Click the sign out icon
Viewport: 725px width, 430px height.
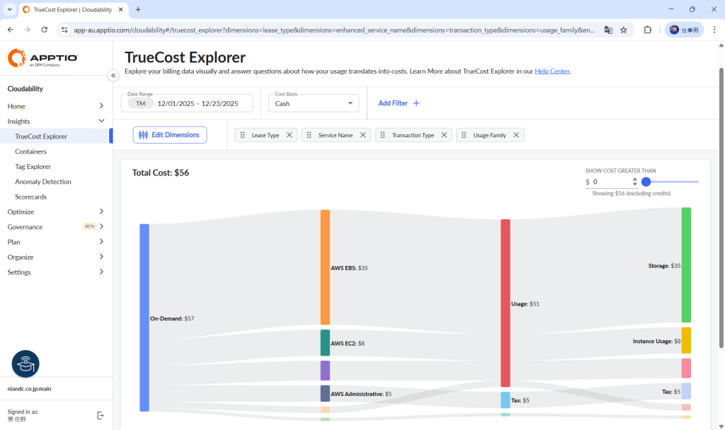101,416
